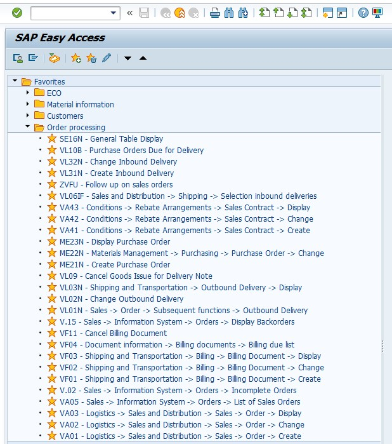Image resolution: width=392 pixels, height=444 pixels.
Task: Click the Print icon
Action: tap(215, 13)
